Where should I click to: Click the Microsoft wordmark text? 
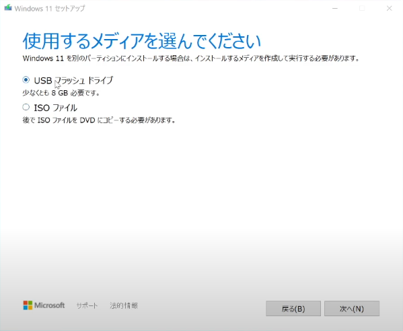(50, 305)
